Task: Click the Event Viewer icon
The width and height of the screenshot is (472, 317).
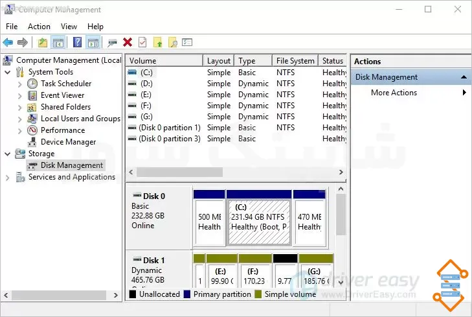Action: 32,95
